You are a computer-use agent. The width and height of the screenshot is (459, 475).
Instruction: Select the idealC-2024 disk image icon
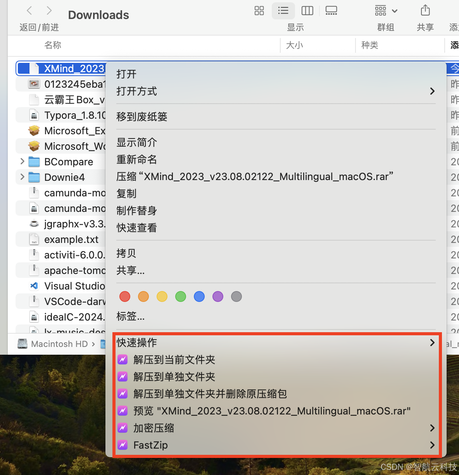34,317
